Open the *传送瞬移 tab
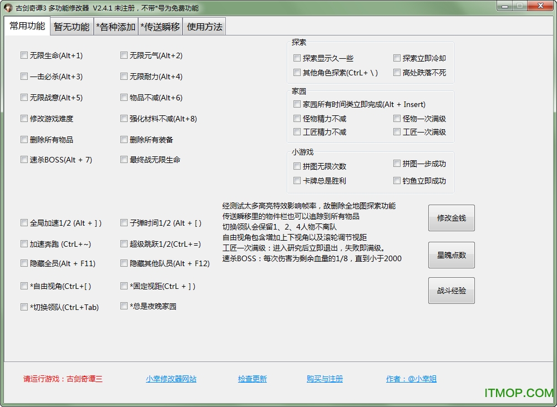Screen dimensions: 557x407 pos(160,26)
